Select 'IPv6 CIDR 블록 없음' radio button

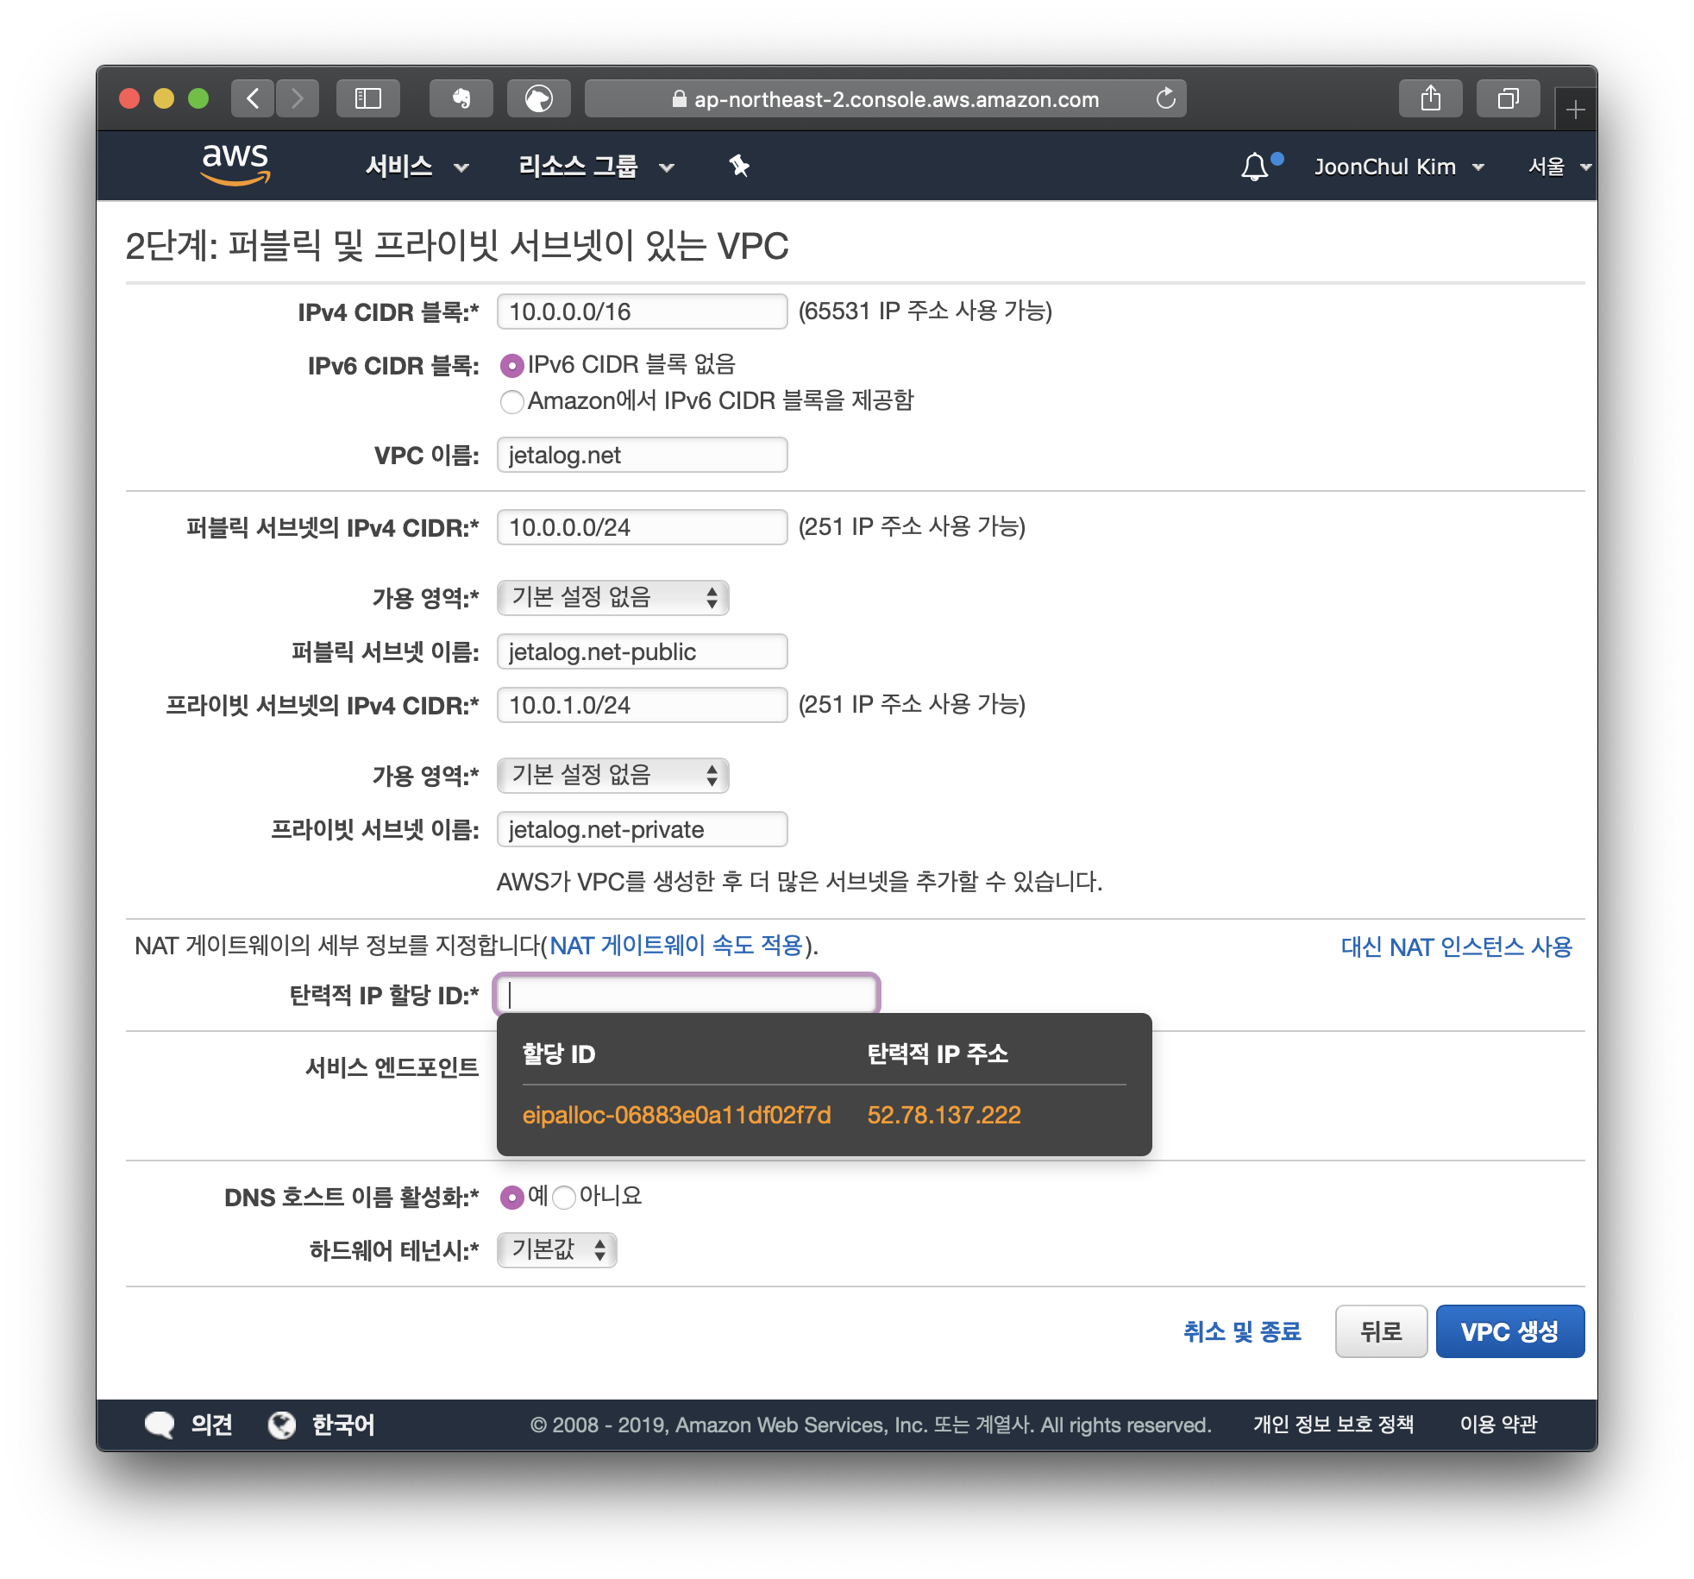click(511, 366)
